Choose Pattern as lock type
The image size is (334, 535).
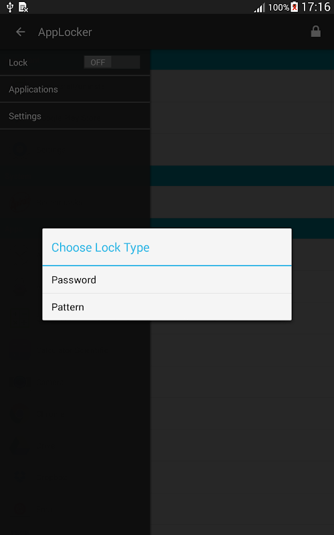[167, 307]
